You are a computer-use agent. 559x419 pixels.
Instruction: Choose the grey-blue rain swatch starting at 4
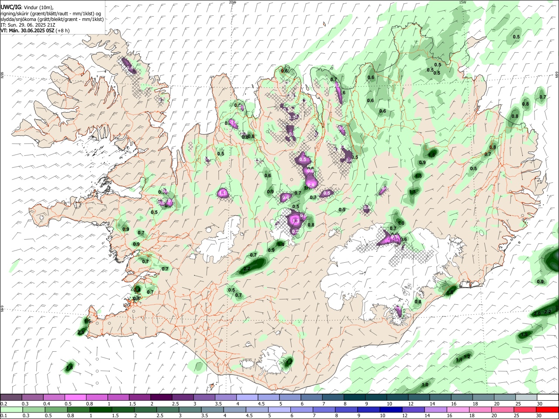pos(235,409)
